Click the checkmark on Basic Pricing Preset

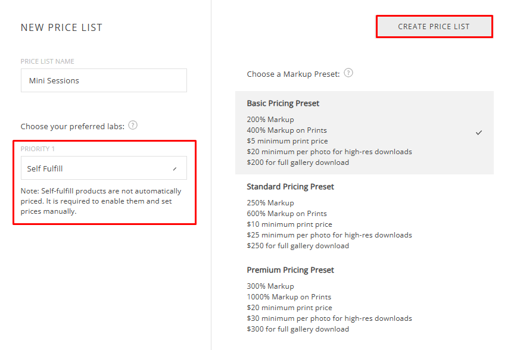(479, 133)
